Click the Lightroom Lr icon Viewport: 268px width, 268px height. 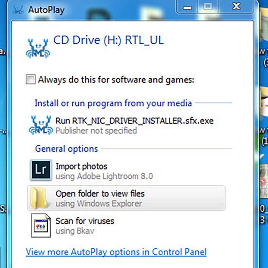(x=41, y=170)
